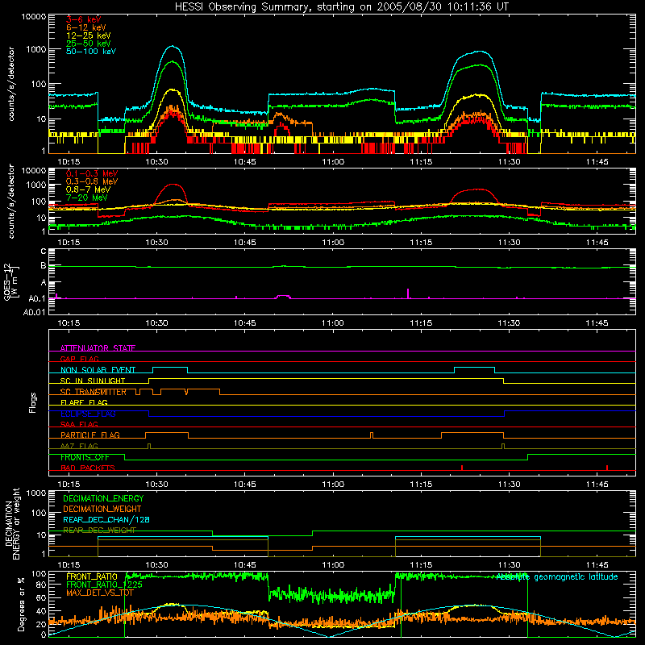Viewport: 645px width, 645px height.
Task: Select the 0.3-0.8 MeV legend label
Action: click(92, 181)
